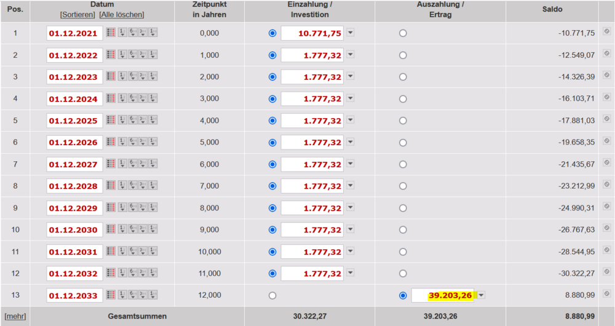The image size is (615, 326).
Task: Select Auszahlung radio in row 3
Action: [x=403, y=77]
